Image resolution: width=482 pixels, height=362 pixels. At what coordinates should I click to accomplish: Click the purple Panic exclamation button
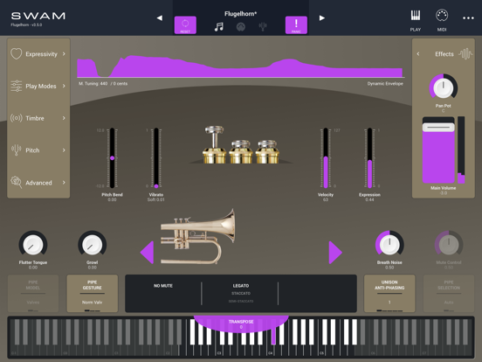(296, 25)
